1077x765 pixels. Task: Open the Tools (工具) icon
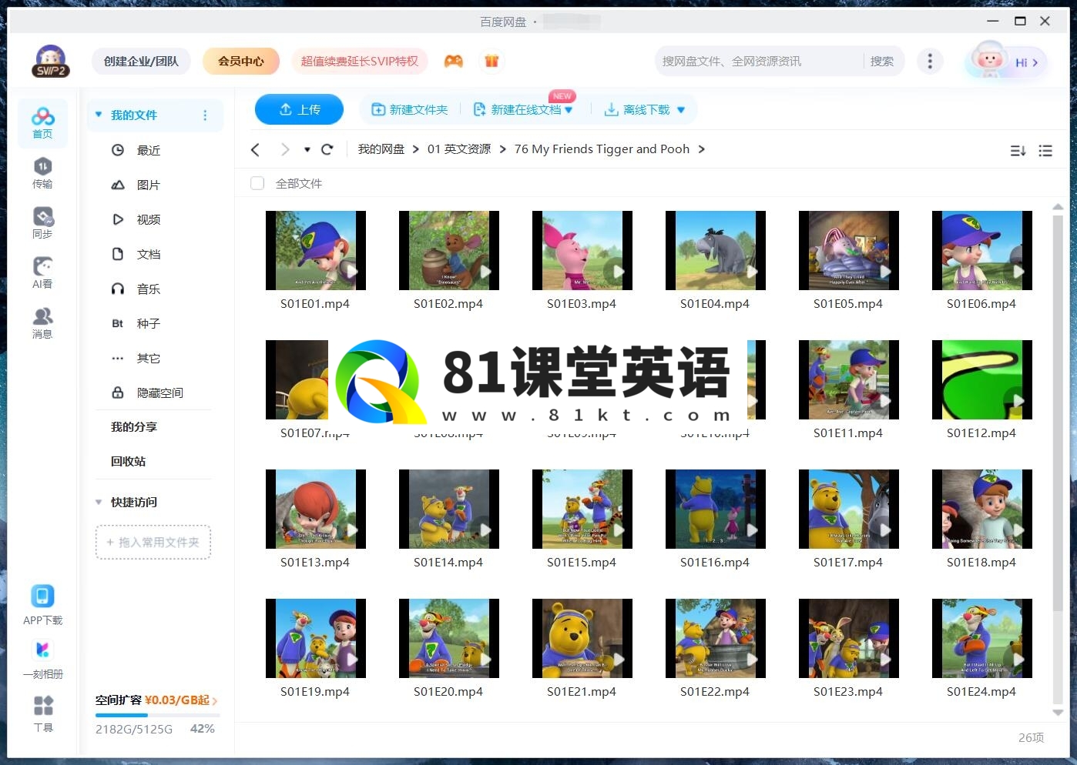click(43, 713)
